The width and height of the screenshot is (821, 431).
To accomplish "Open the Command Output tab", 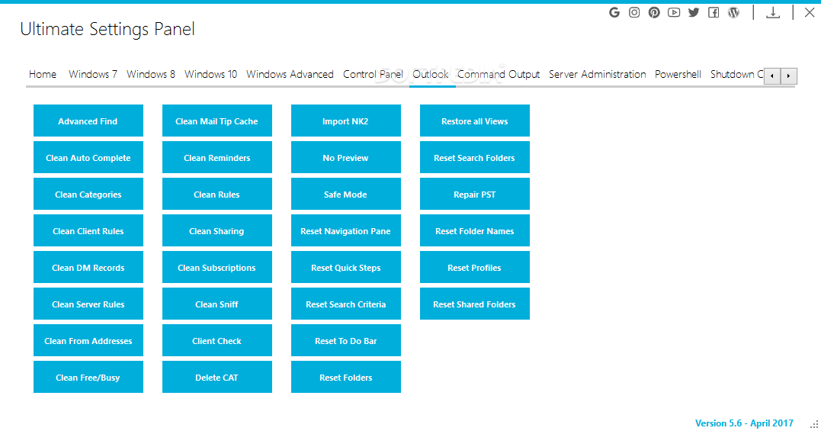I will [499, 74].
